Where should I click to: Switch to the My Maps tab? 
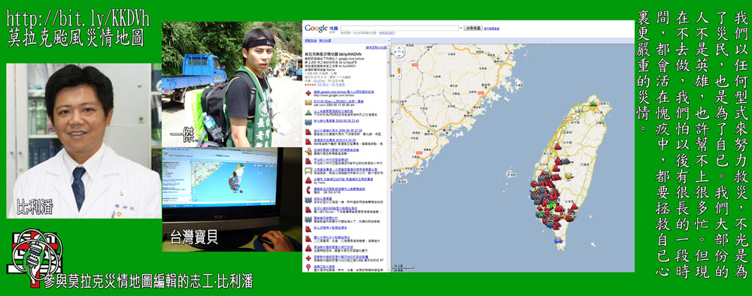[325, 41]
